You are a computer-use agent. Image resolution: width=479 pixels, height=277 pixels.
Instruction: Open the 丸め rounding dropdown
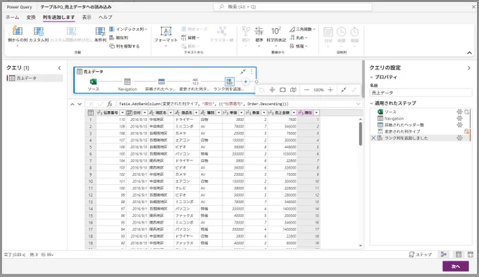(x=298, y=38)
